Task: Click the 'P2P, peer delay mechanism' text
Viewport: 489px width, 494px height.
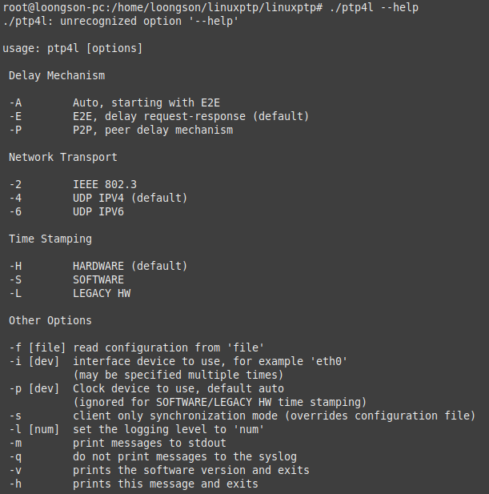Action: point(152,130)
